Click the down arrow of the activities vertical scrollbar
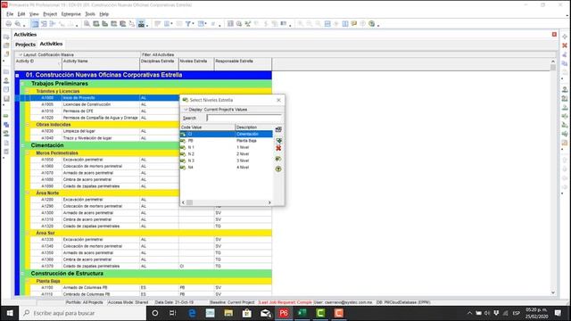The image size is (571, 321). point(553,292)
